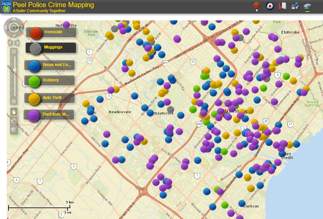Open the red book/directory icon in the toolbar
Viewport: 323px width, 219px height.
tap(282, 5)
